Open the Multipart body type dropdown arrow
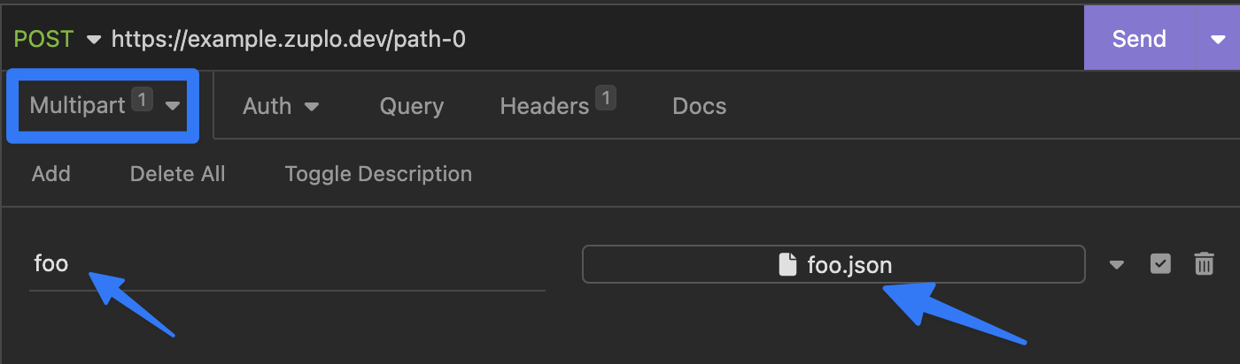 tap(173, 106)
